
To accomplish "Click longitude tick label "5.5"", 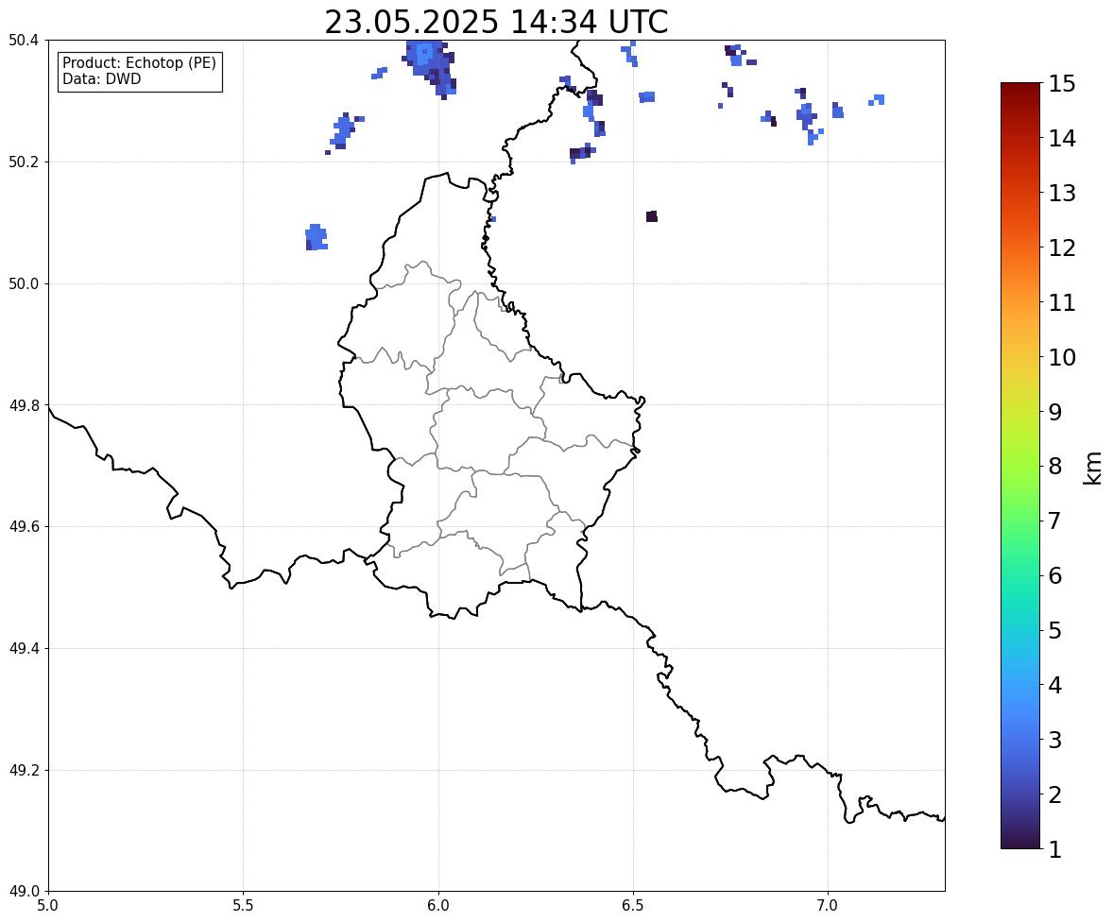I will click(x=243, y=906).
